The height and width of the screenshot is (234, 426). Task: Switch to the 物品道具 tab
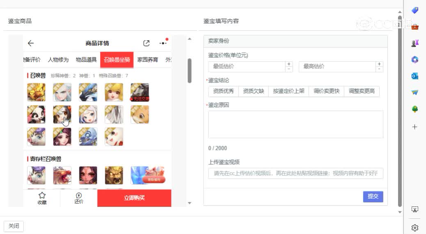tap(86, 60)
